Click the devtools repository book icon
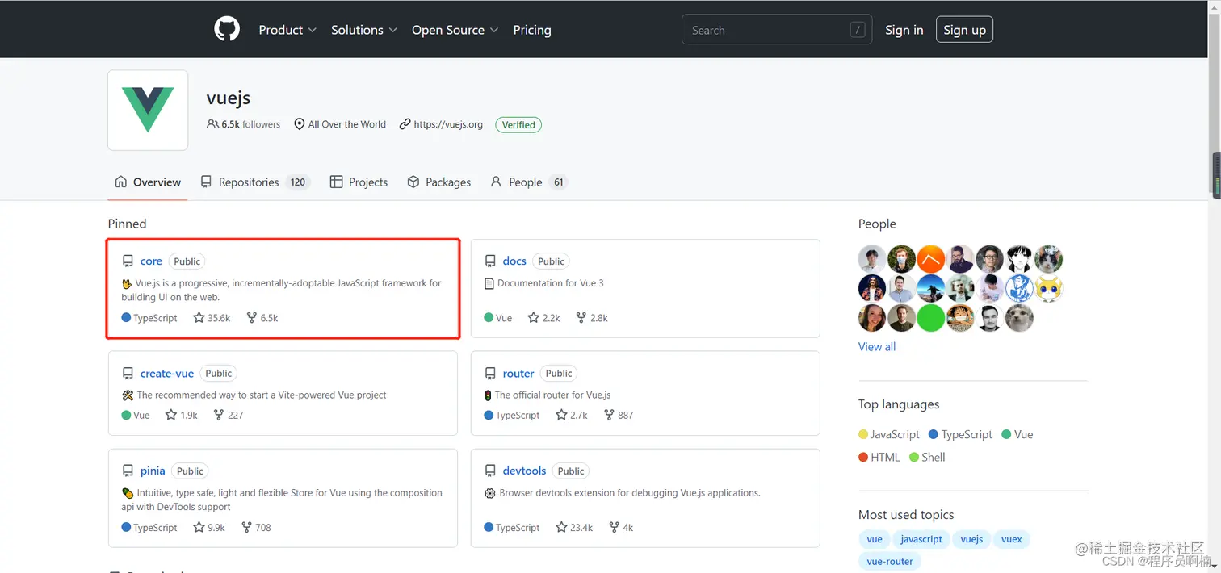1221x573 pixels. pos(490,471)
